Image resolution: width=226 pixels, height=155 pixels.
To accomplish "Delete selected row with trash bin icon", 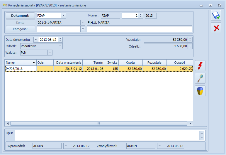I will pos(200,91).
